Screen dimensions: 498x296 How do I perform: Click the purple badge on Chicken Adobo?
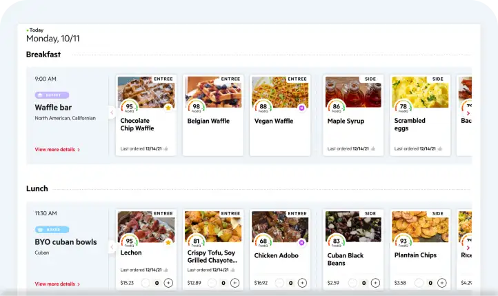301,242
